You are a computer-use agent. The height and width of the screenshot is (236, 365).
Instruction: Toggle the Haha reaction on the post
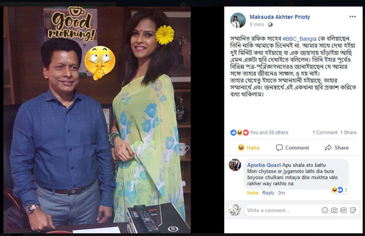(x=248, y=147)
